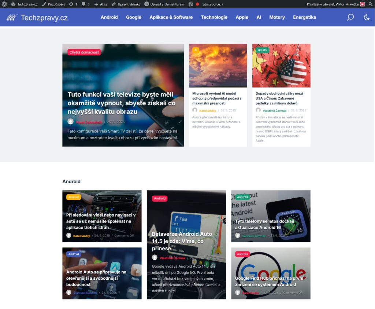
Task: Click the Chytrá domácnost category badge
Action: pos(84,52)
